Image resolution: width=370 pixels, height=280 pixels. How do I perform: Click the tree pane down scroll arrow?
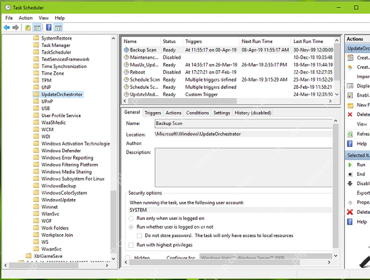click(x=113, y=259)
